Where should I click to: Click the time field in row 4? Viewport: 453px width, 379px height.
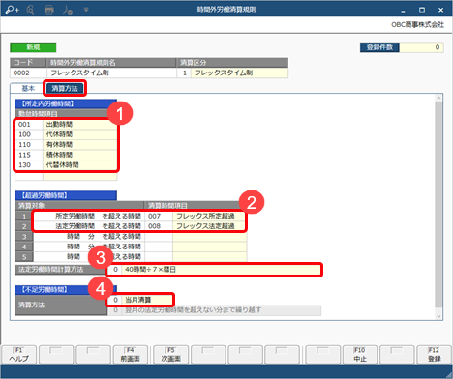(x=89, y=247)
